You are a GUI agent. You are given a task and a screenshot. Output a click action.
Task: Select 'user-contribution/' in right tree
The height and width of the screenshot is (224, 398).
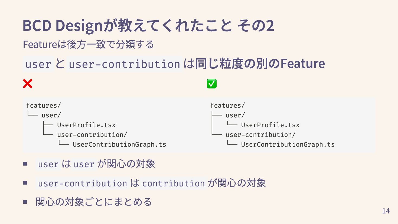260,135
